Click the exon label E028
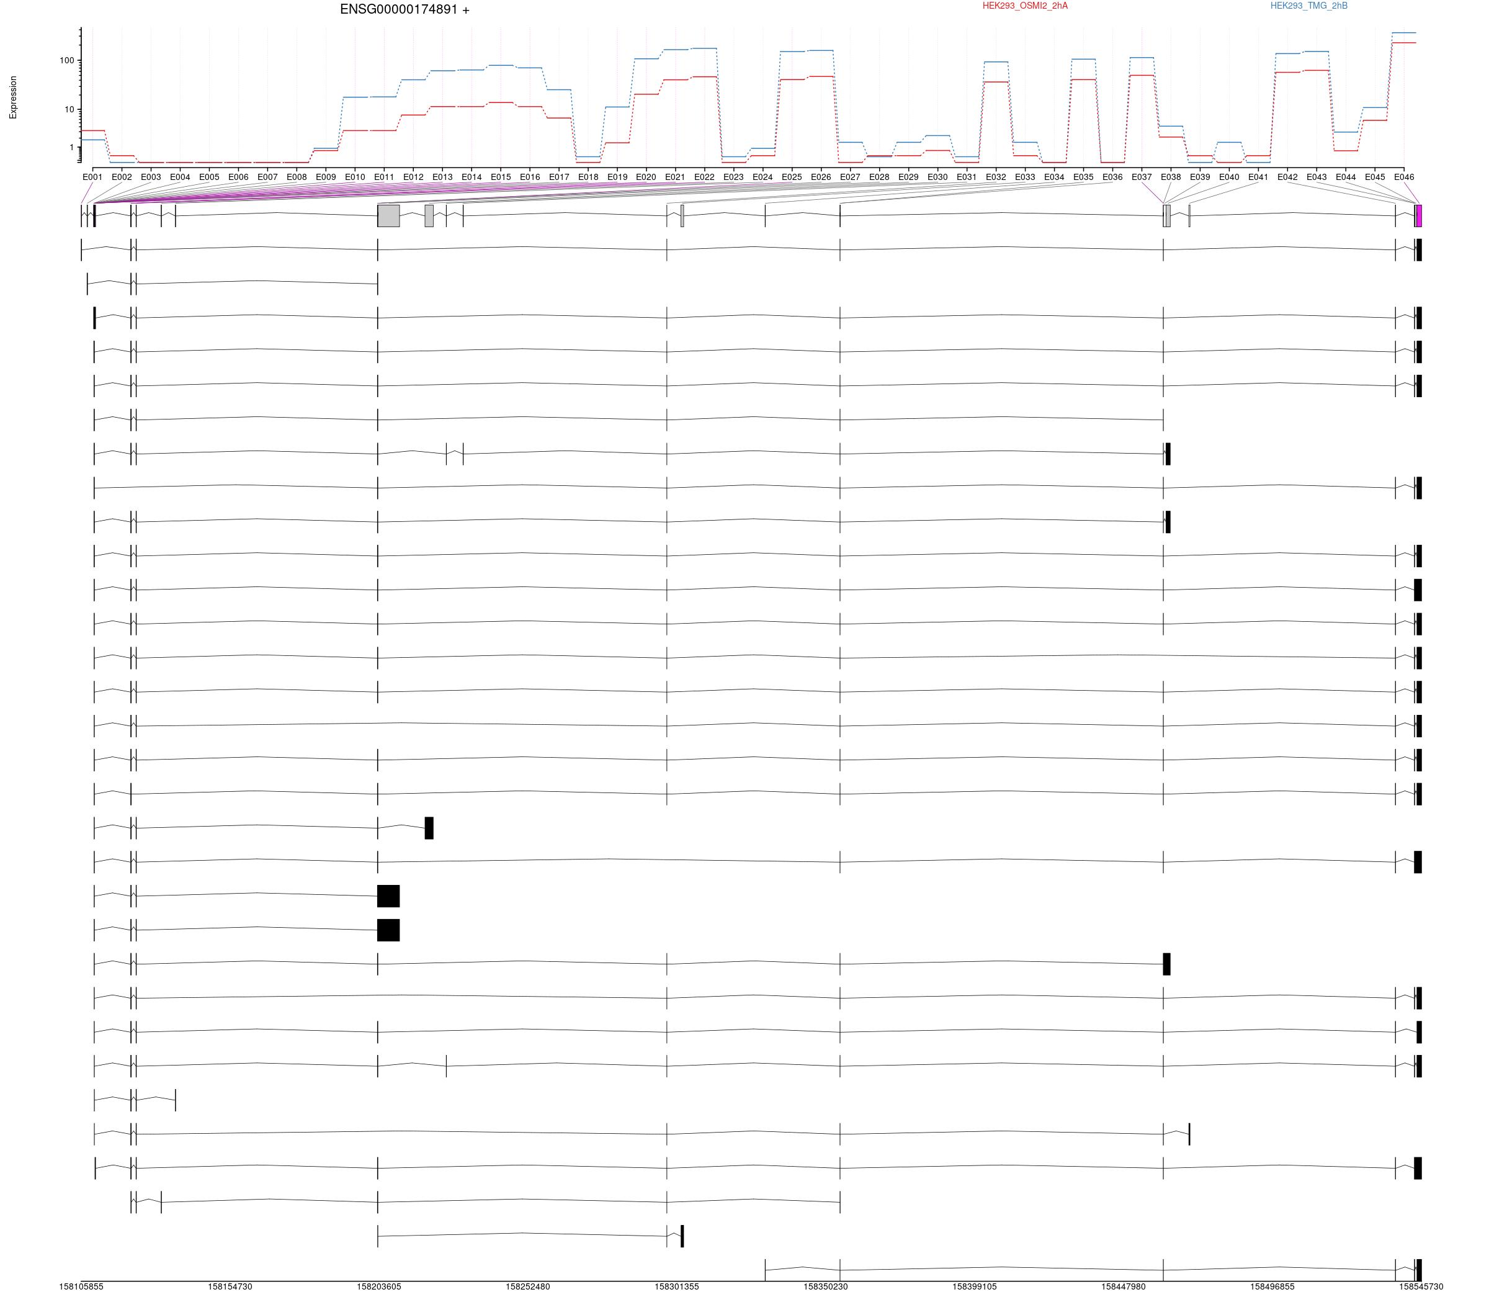 (x=879, y=177)
